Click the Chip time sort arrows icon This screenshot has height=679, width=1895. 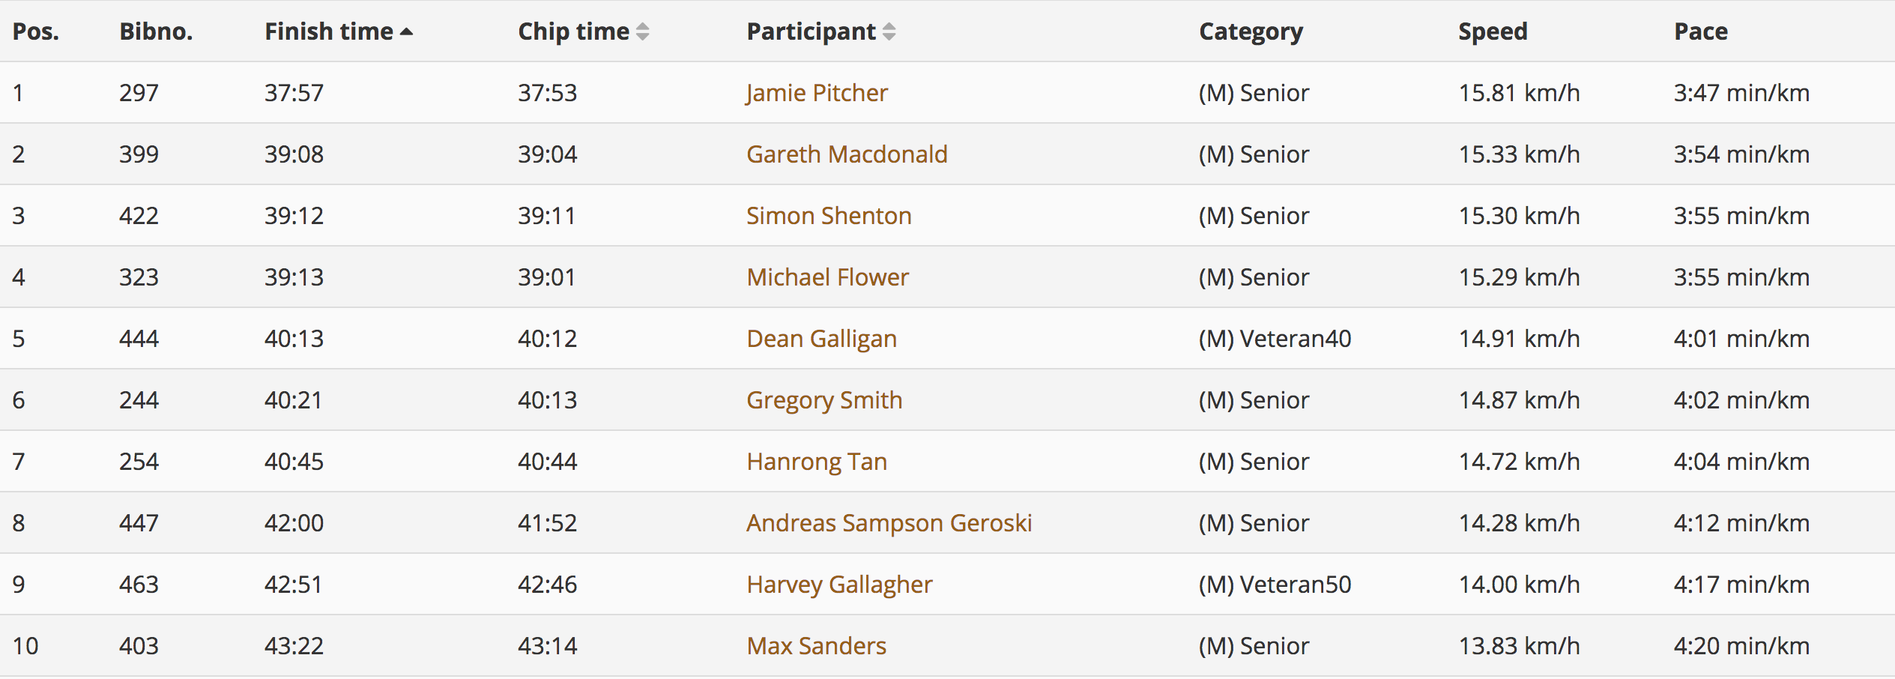point(642,31)
